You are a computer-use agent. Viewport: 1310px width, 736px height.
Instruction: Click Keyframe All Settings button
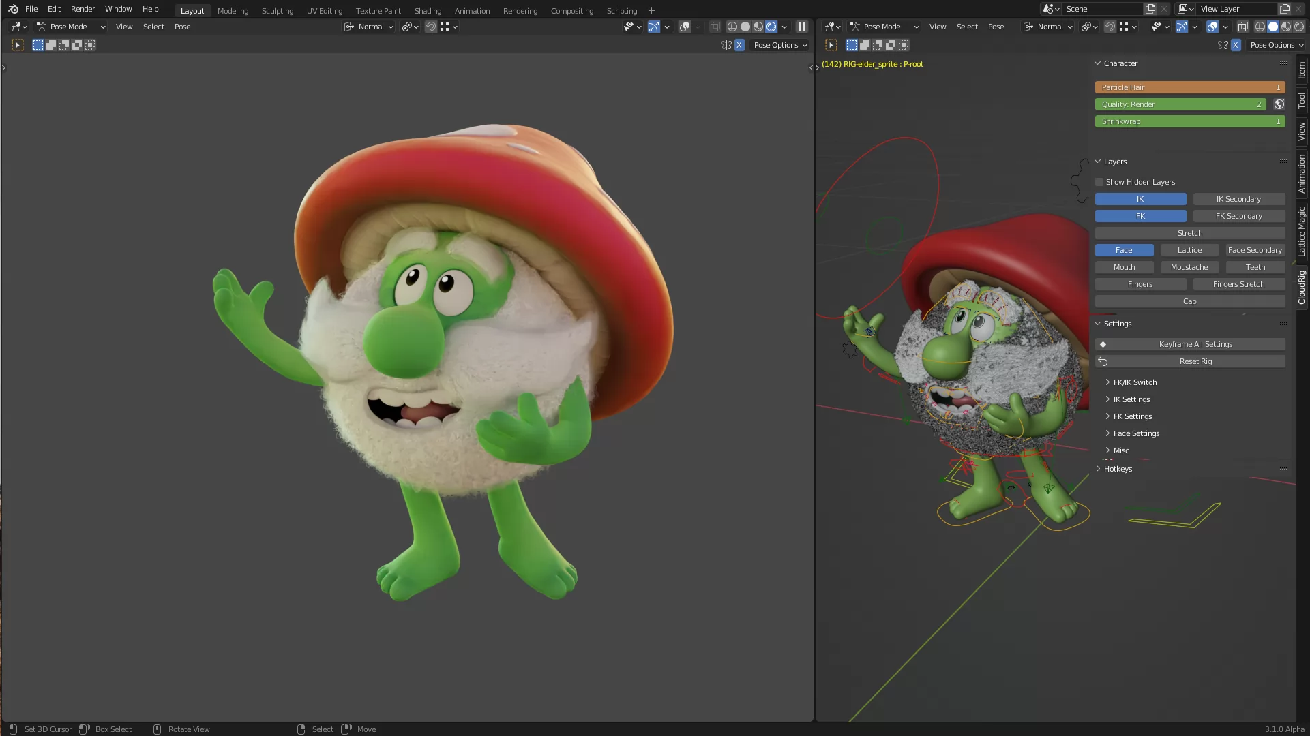[1195, 344]
